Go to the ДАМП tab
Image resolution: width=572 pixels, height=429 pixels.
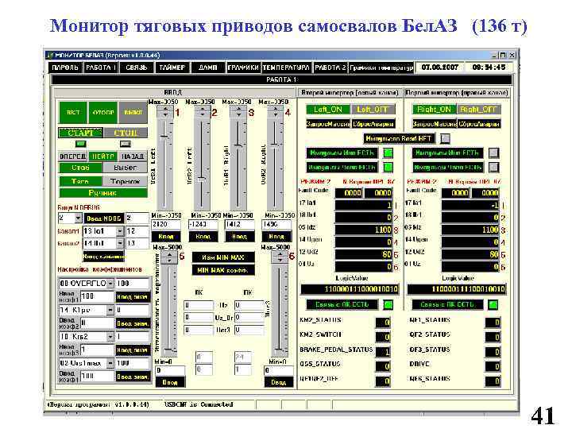207,68
